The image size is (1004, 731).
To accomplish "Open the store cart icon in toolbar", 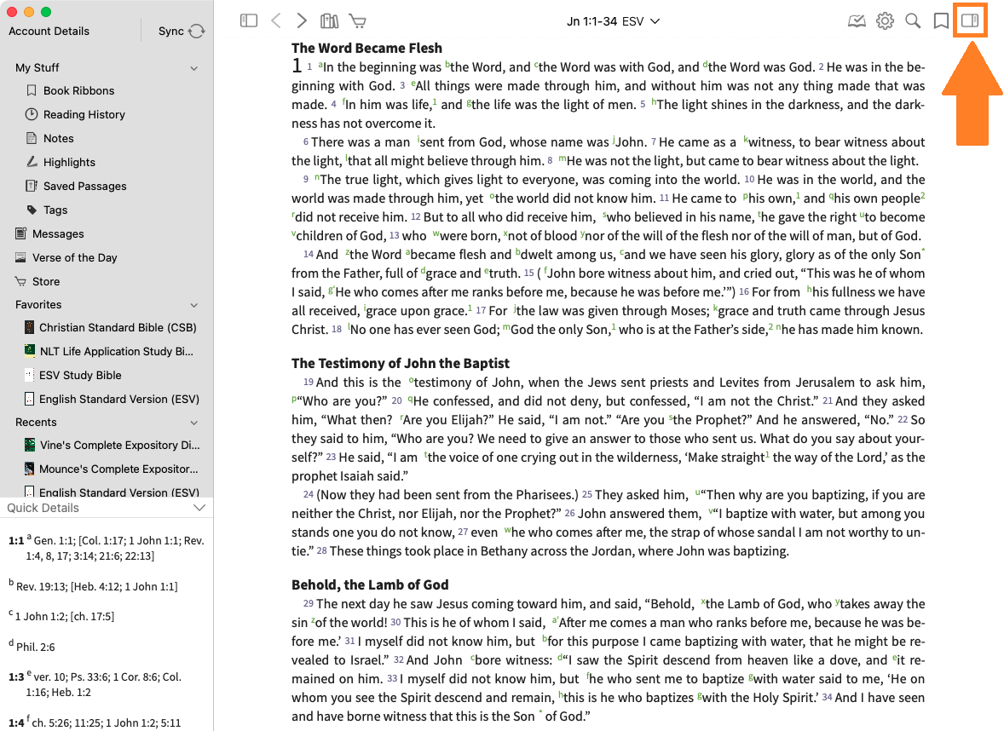I will [357, 21].
